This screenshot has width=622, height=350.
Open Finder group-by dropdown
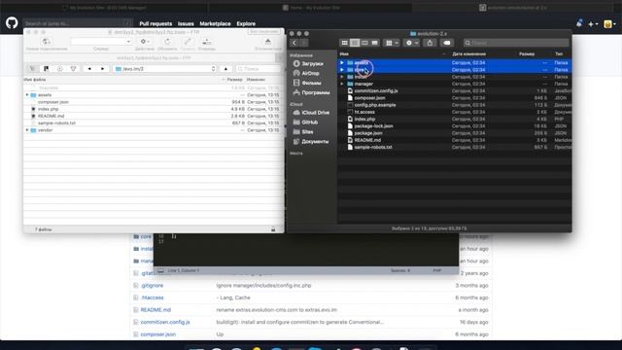[392, 43]
